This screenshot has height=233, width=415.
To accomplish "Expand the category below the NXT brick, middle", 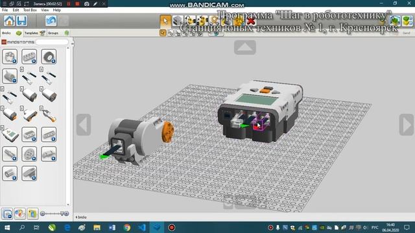I will tap(29, 134).
